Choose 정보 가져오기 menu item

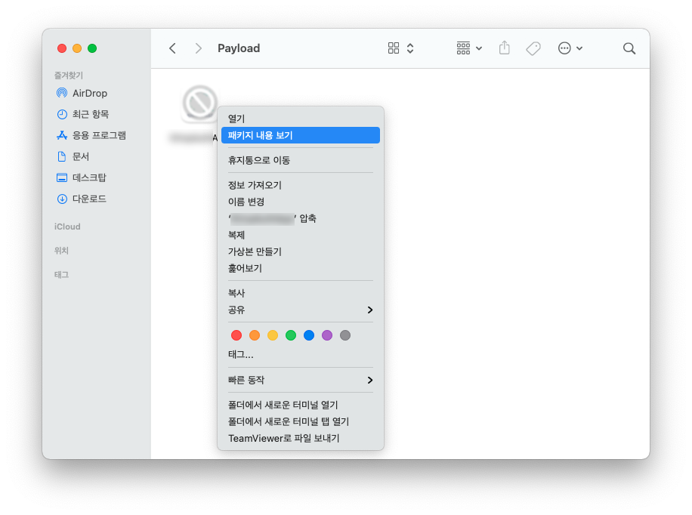click(301, 185)
